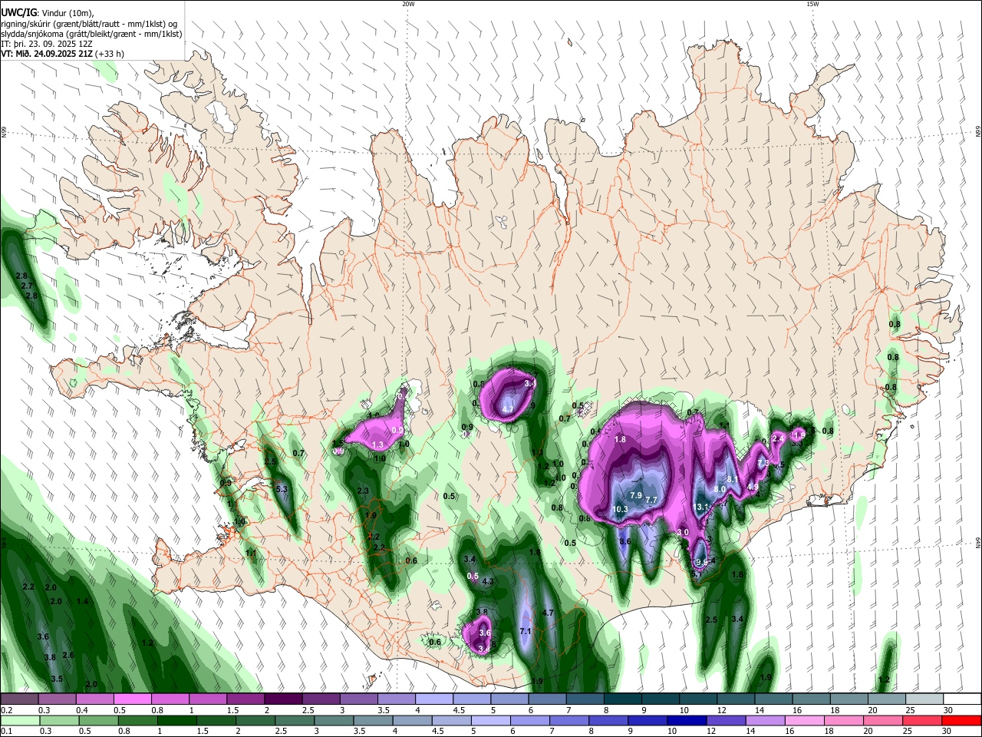Screen dimensions: 982x737
Task: Click the 'UWC/IG: Vindur (10m)' title line
Action: [x=48, y=13]
